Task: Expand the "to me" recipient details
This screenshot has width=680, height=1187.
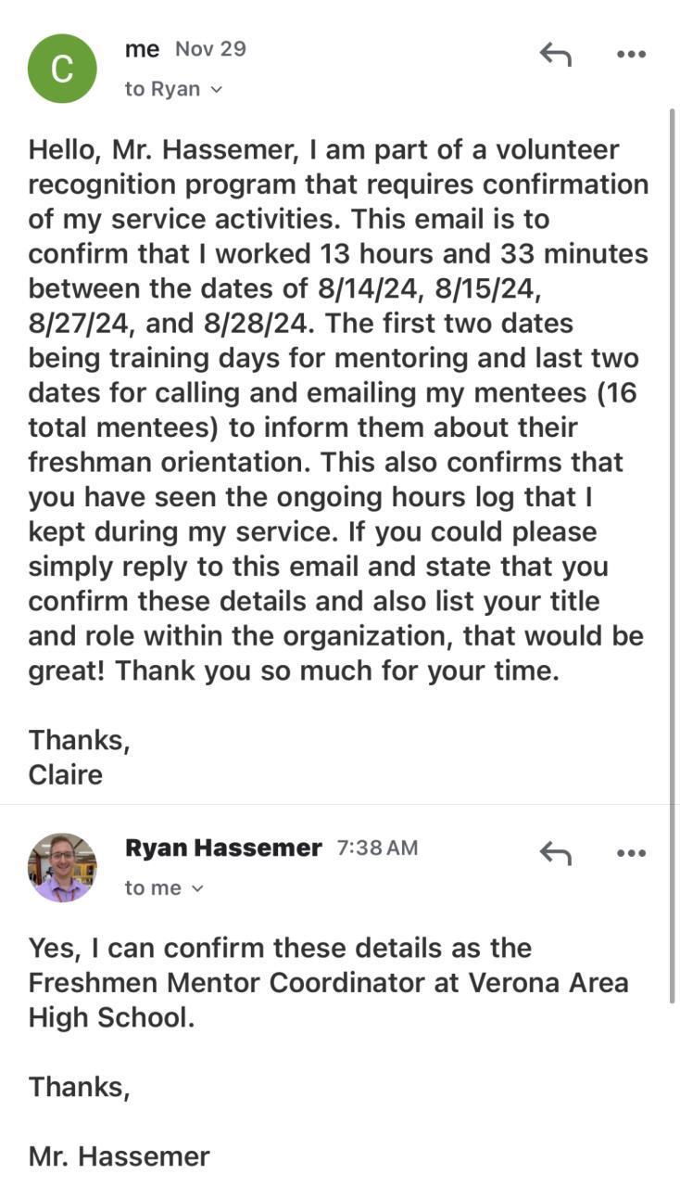Action: click(x=164, y=888)
